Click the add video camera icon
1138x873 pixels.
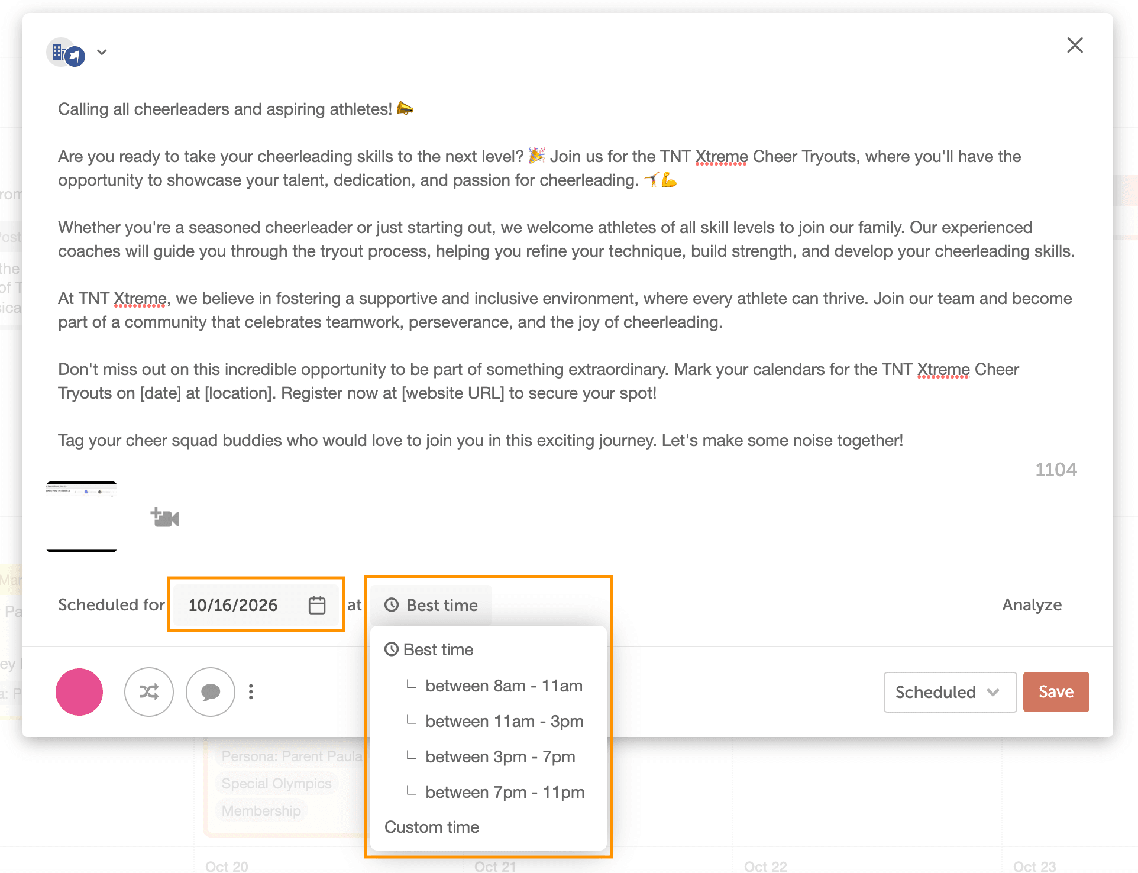[x=165, y=518]
